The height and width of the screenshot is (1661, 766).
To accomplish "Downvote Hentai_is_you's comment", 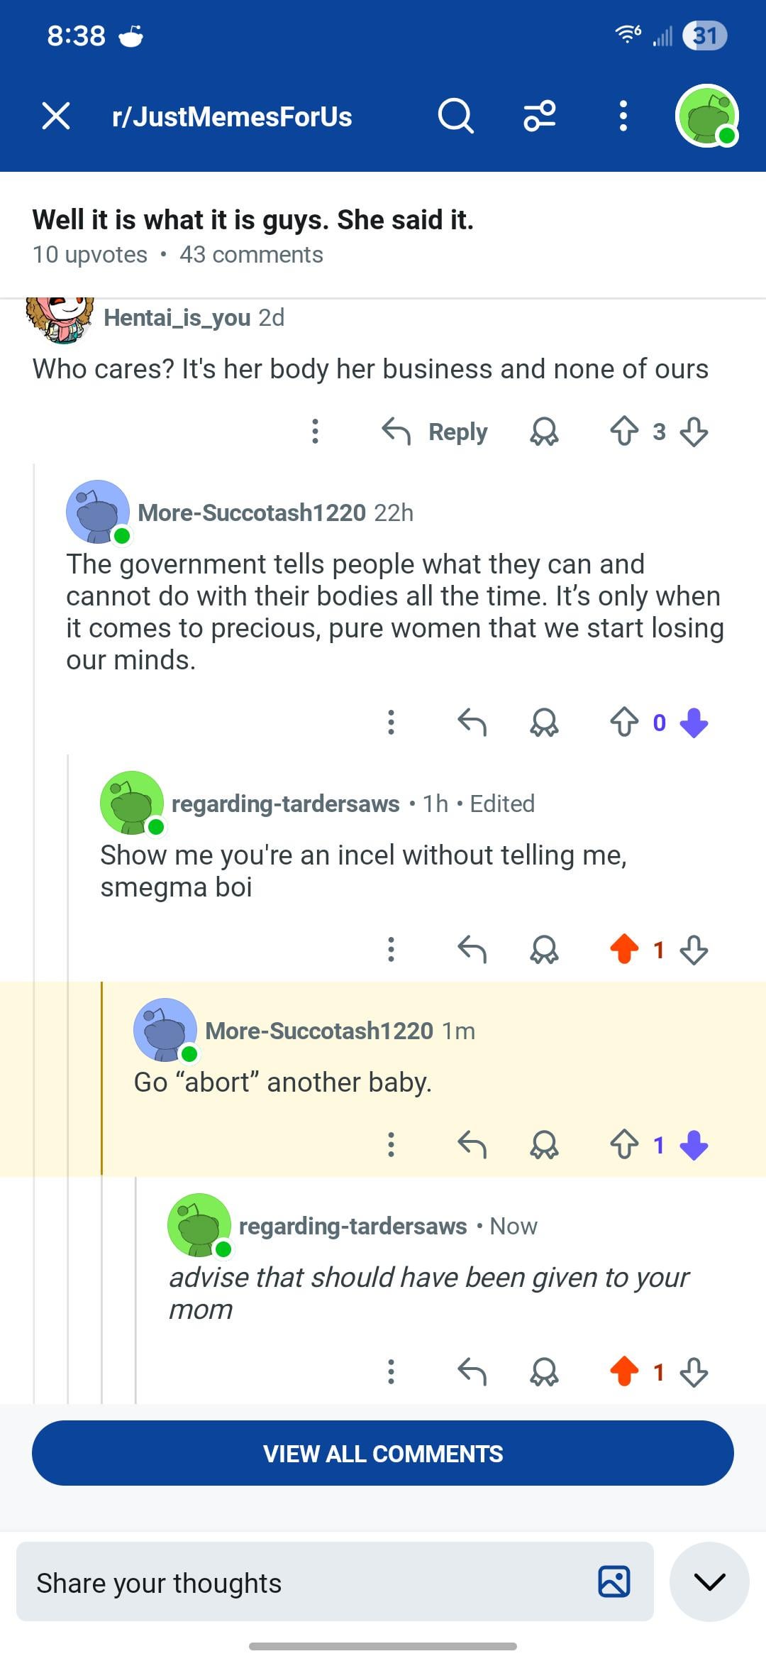I will tap(694, 432).
